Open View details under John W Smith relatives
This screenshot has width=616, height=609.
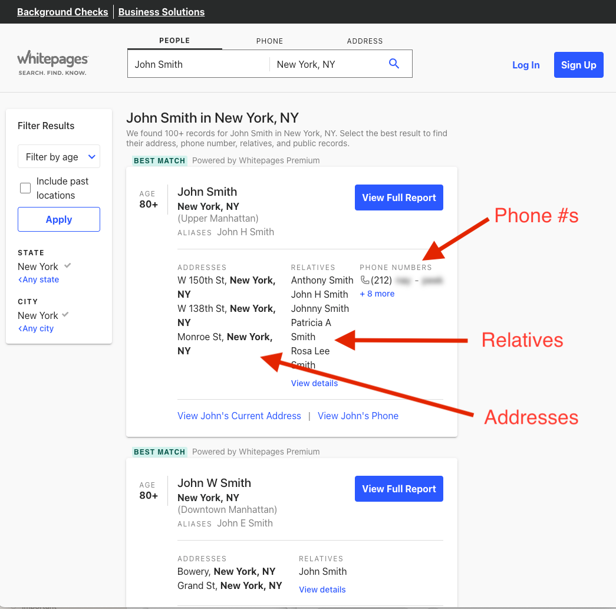(322, 590)
